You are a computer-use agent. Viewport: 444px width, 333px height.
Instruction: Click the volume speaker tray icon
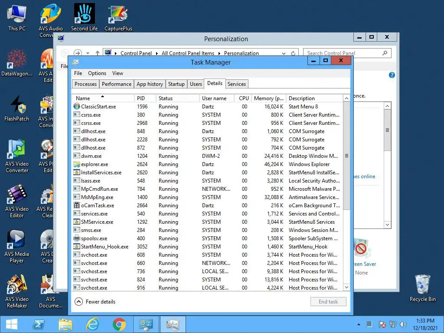point(403,324)
